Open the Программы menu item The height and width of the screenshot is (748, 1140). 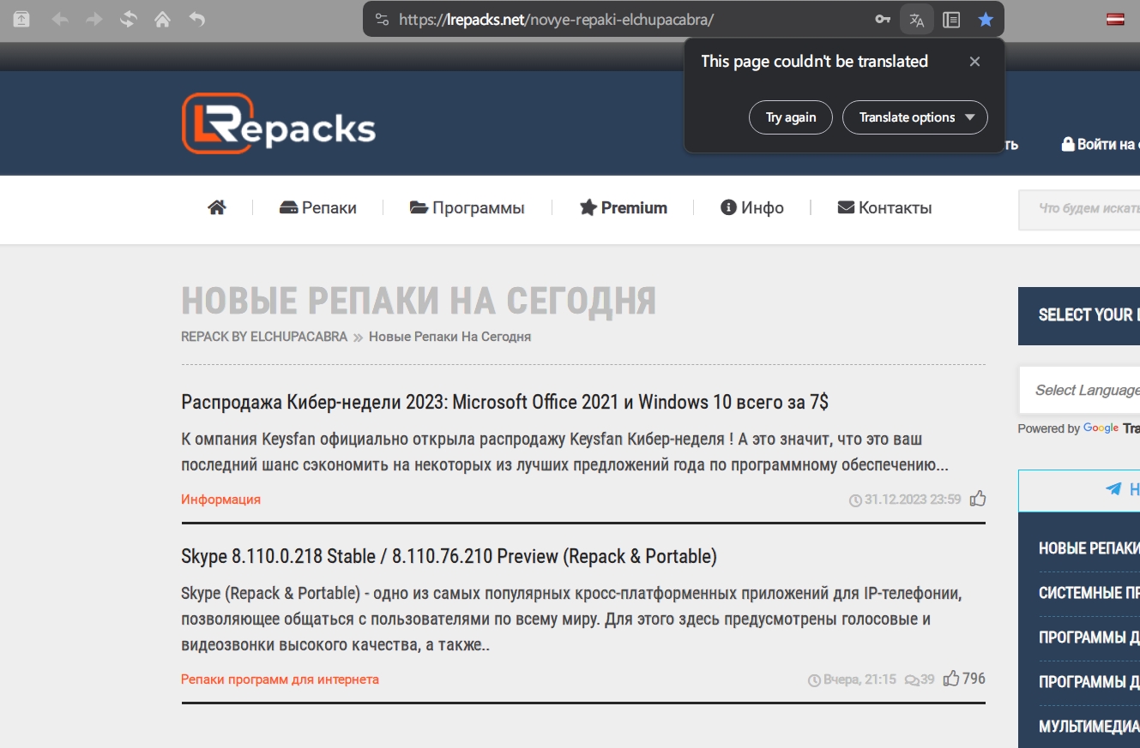(467, 207)
